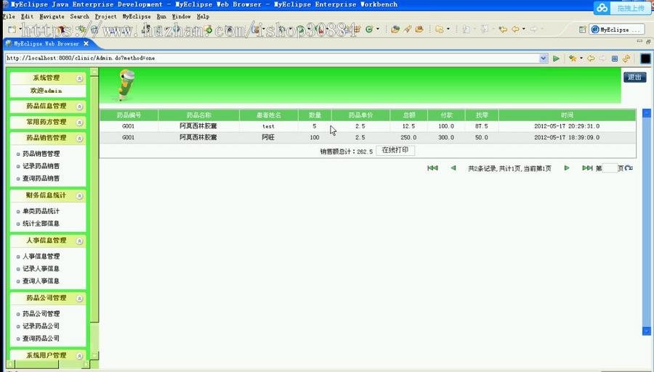This screenshot has height=372, width=654.
Task: Switch to the MyEclipse perspective button
Action: point(615,30)
